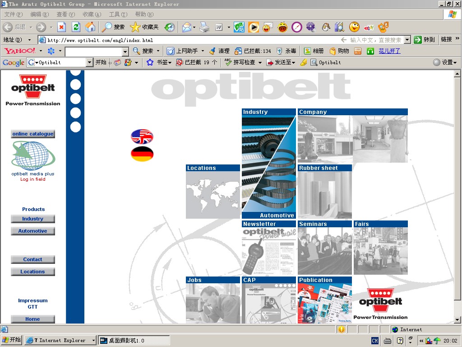Viewport: 462px width, 347px height.
Task: Open the 编辑(E) menu
Action: point(40,14)
